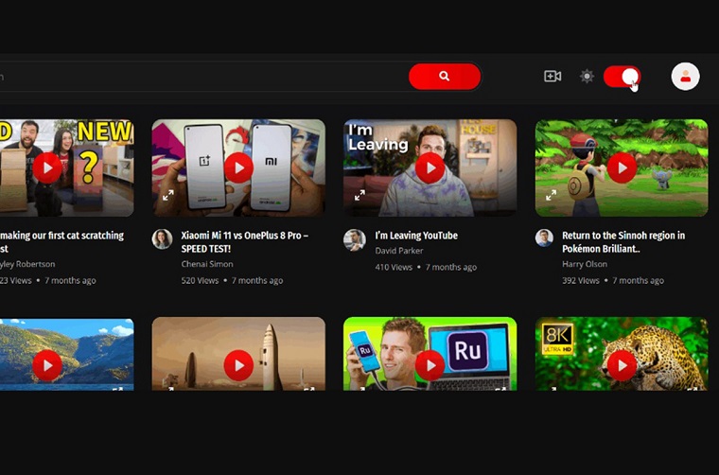The width and height of the screenshot is (719, 475).
Task: Open Harry Olson's channel avatar
Action: pyautogui.click(x=544, y=237)
